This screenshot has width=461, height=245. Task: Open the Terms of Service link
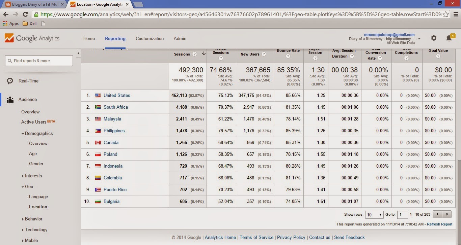click(256, 237)
